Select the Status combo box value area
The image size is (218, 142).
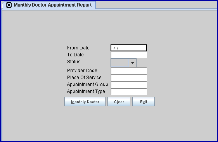120,63
